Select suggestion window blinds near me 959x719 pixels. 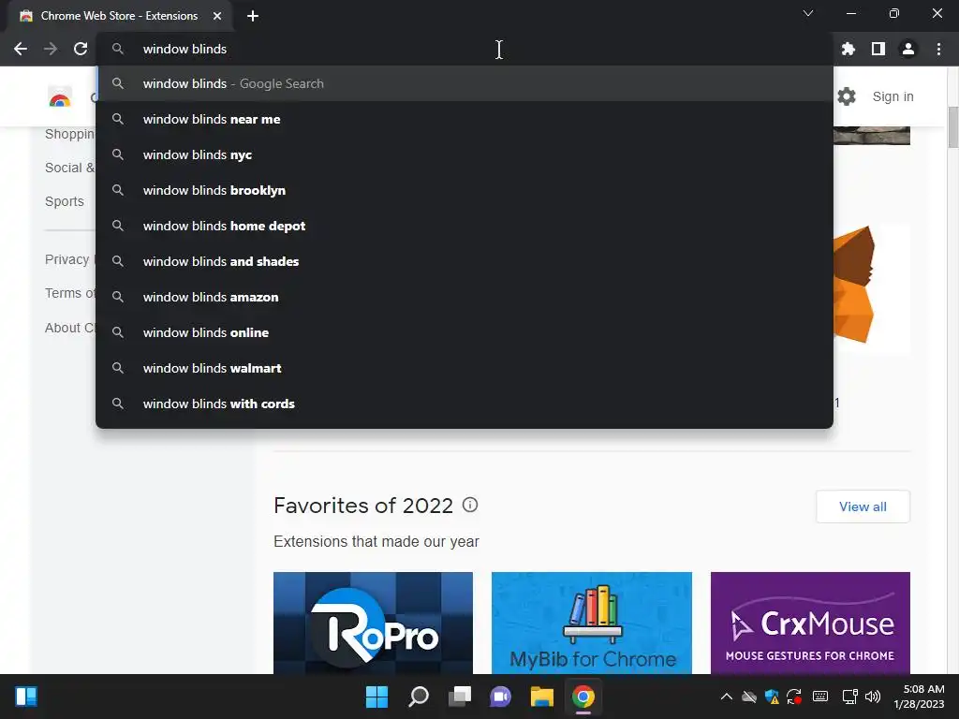point(465,119)
